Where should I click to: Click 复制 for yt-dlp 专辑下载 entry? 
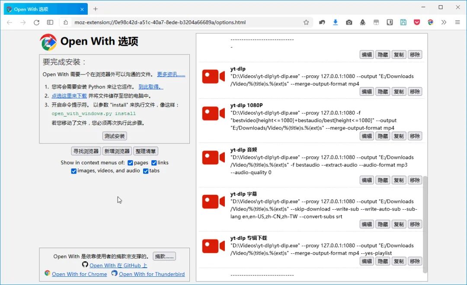(x=399, y=262)
